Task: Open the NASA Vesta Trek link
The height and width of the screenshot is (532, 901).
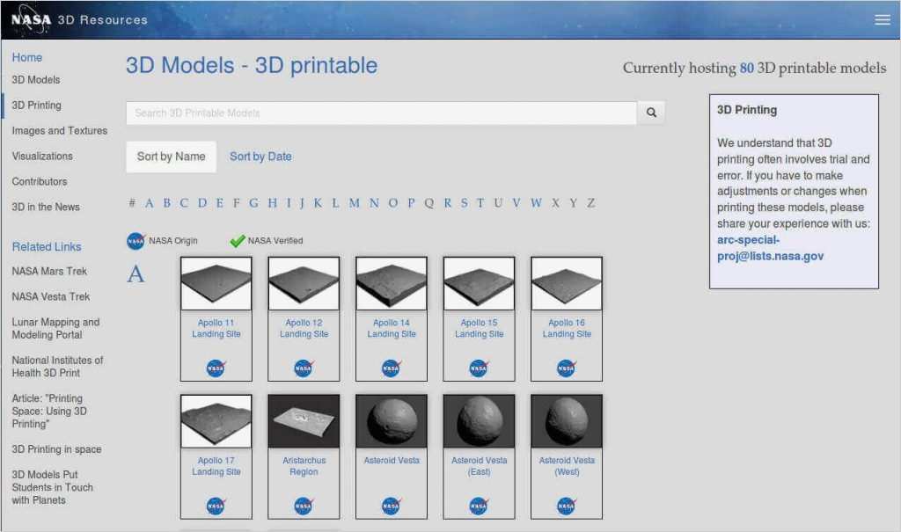Action: pyautogui.click(x=48, y=296)
